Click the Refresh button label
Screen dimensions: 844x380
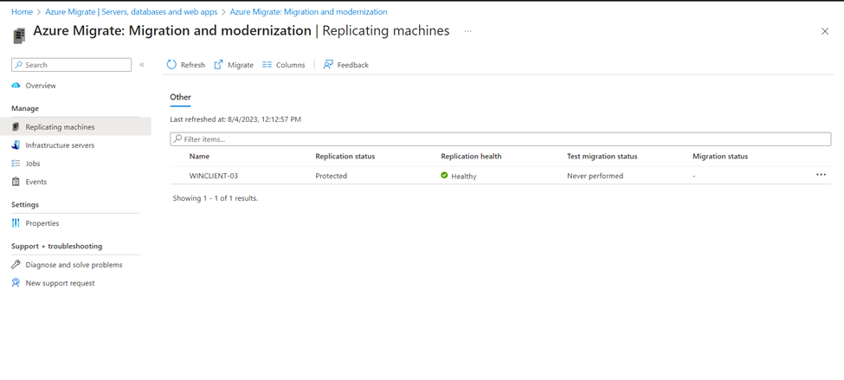click(193, 65)
